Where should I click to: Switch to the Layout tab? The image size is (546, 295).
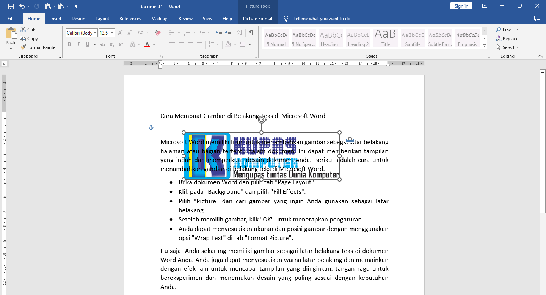pos(102,18)
